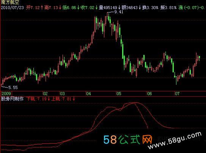Click the indicator name 股旁网制作
This screenshot has height=153, width=206.
coord(13,99)
